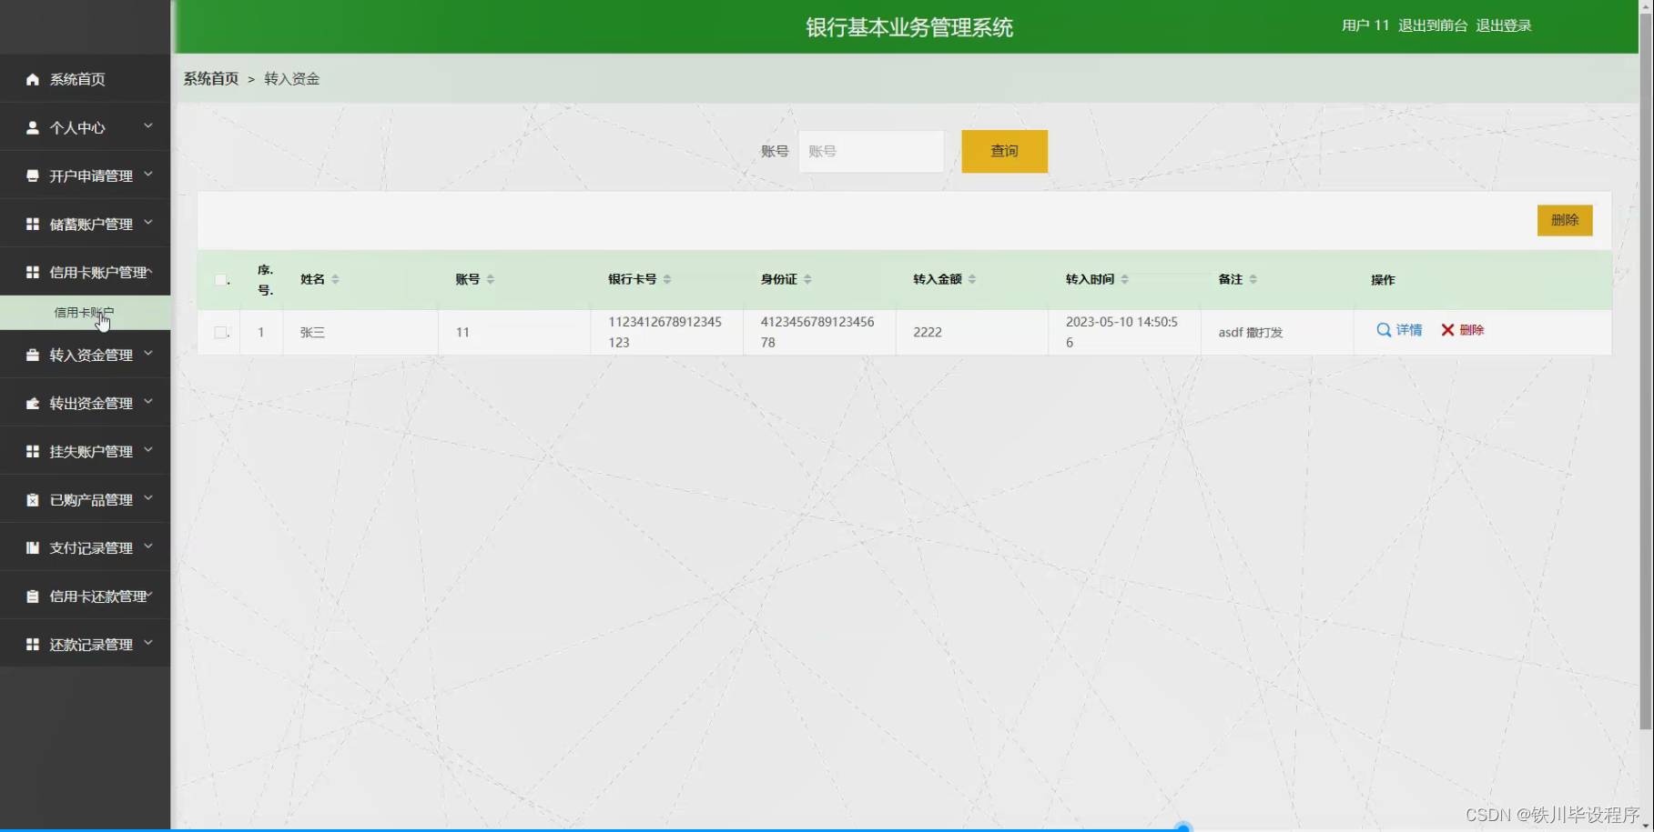Viewport: 1654px width, 832px height.
Task: Click the grid icon beside 还款记录管理
Action: (x=33, y=645)
